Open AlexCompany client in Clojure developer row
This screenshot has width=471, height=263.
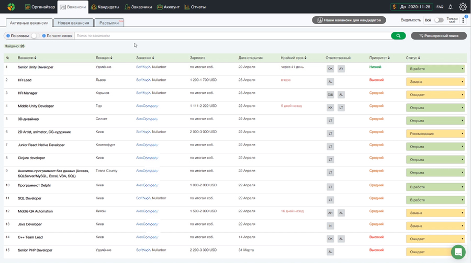coord(147,158)
